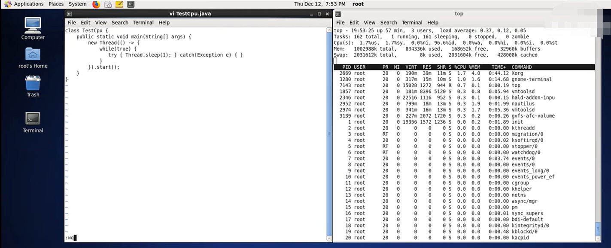
Task: Click the Trash icon on the desktop
Action: pyautogui.click(x=33, y=83)
